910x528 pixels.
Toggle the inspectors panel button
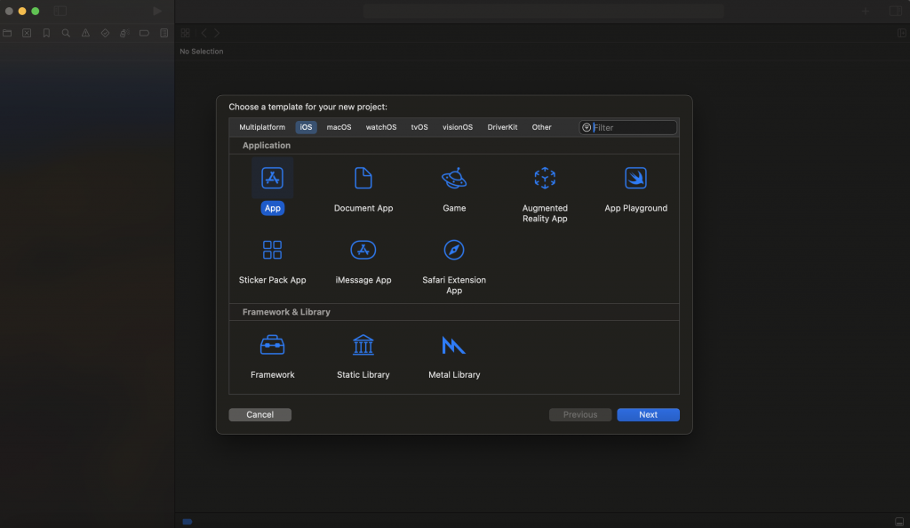tap(896, 11)
